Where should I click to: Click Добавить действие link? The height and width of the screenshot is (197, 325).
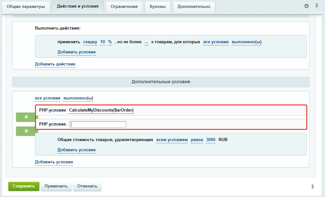click(55, 64)
